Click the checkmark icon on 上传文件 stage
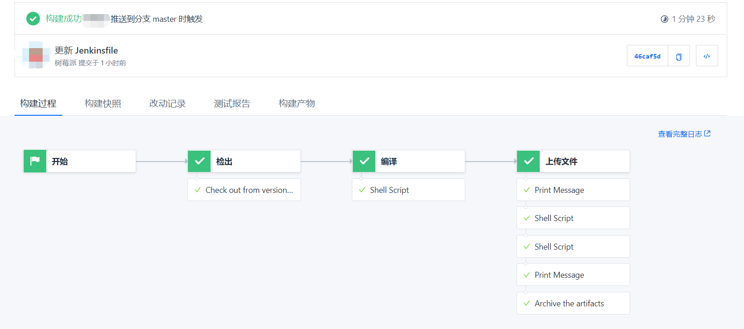The image size is (744, 329). click(528, 161)
